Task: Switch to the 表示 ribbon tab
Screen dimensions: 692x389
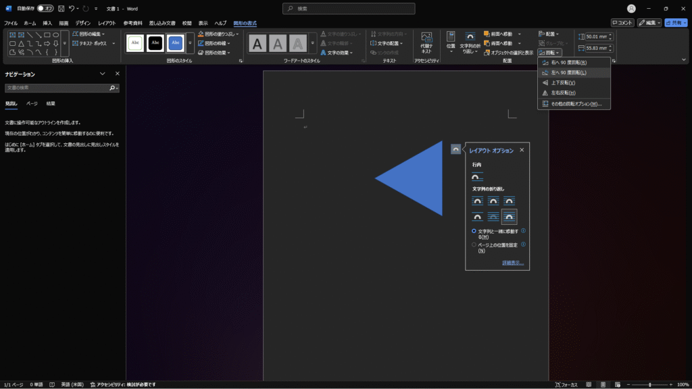Action: click(203, 23)
